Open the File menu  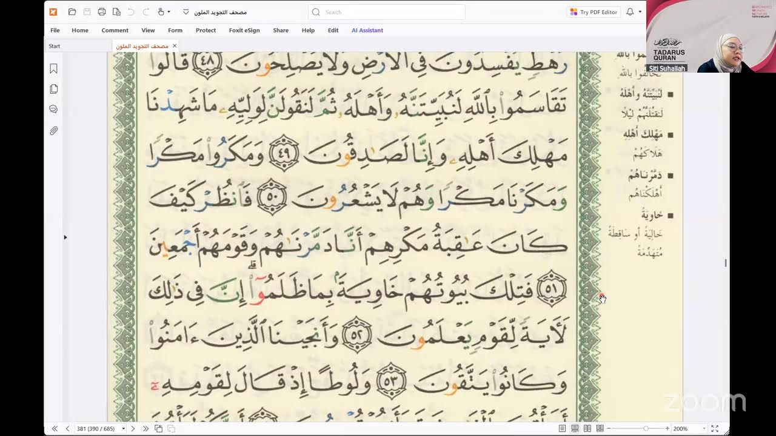(55, 30)
